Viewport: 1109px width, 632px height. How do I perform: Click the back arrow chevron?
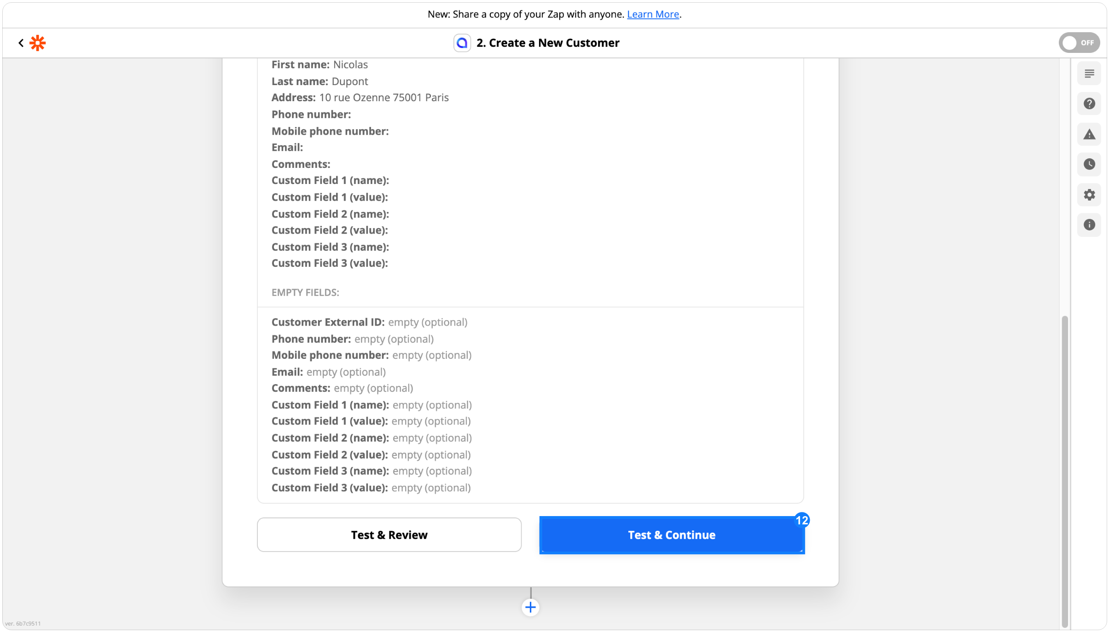tap(21, 43)
